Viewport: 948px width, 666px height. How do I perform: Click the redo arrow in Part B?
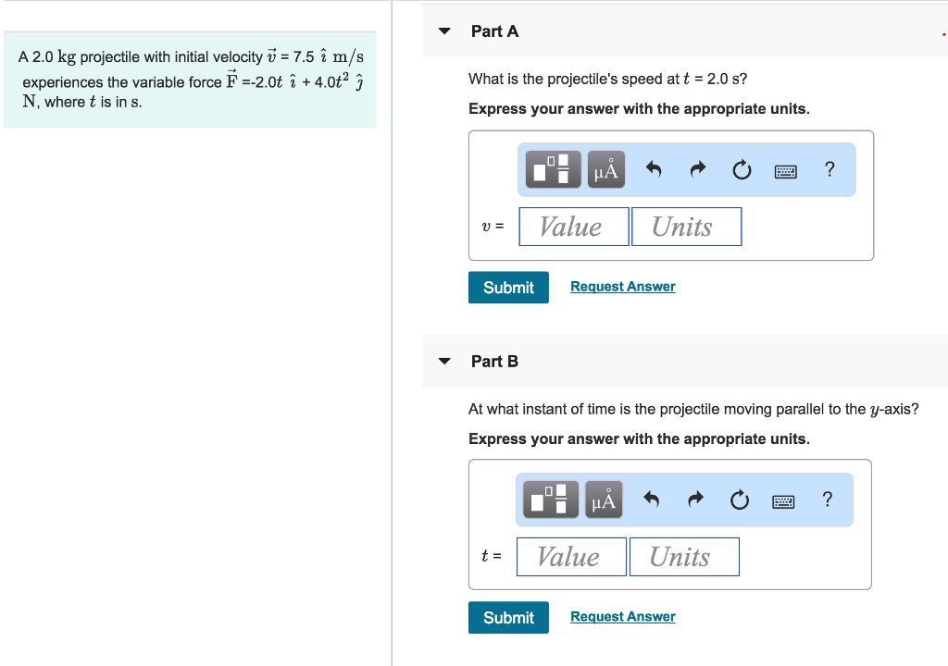[695, 499]
